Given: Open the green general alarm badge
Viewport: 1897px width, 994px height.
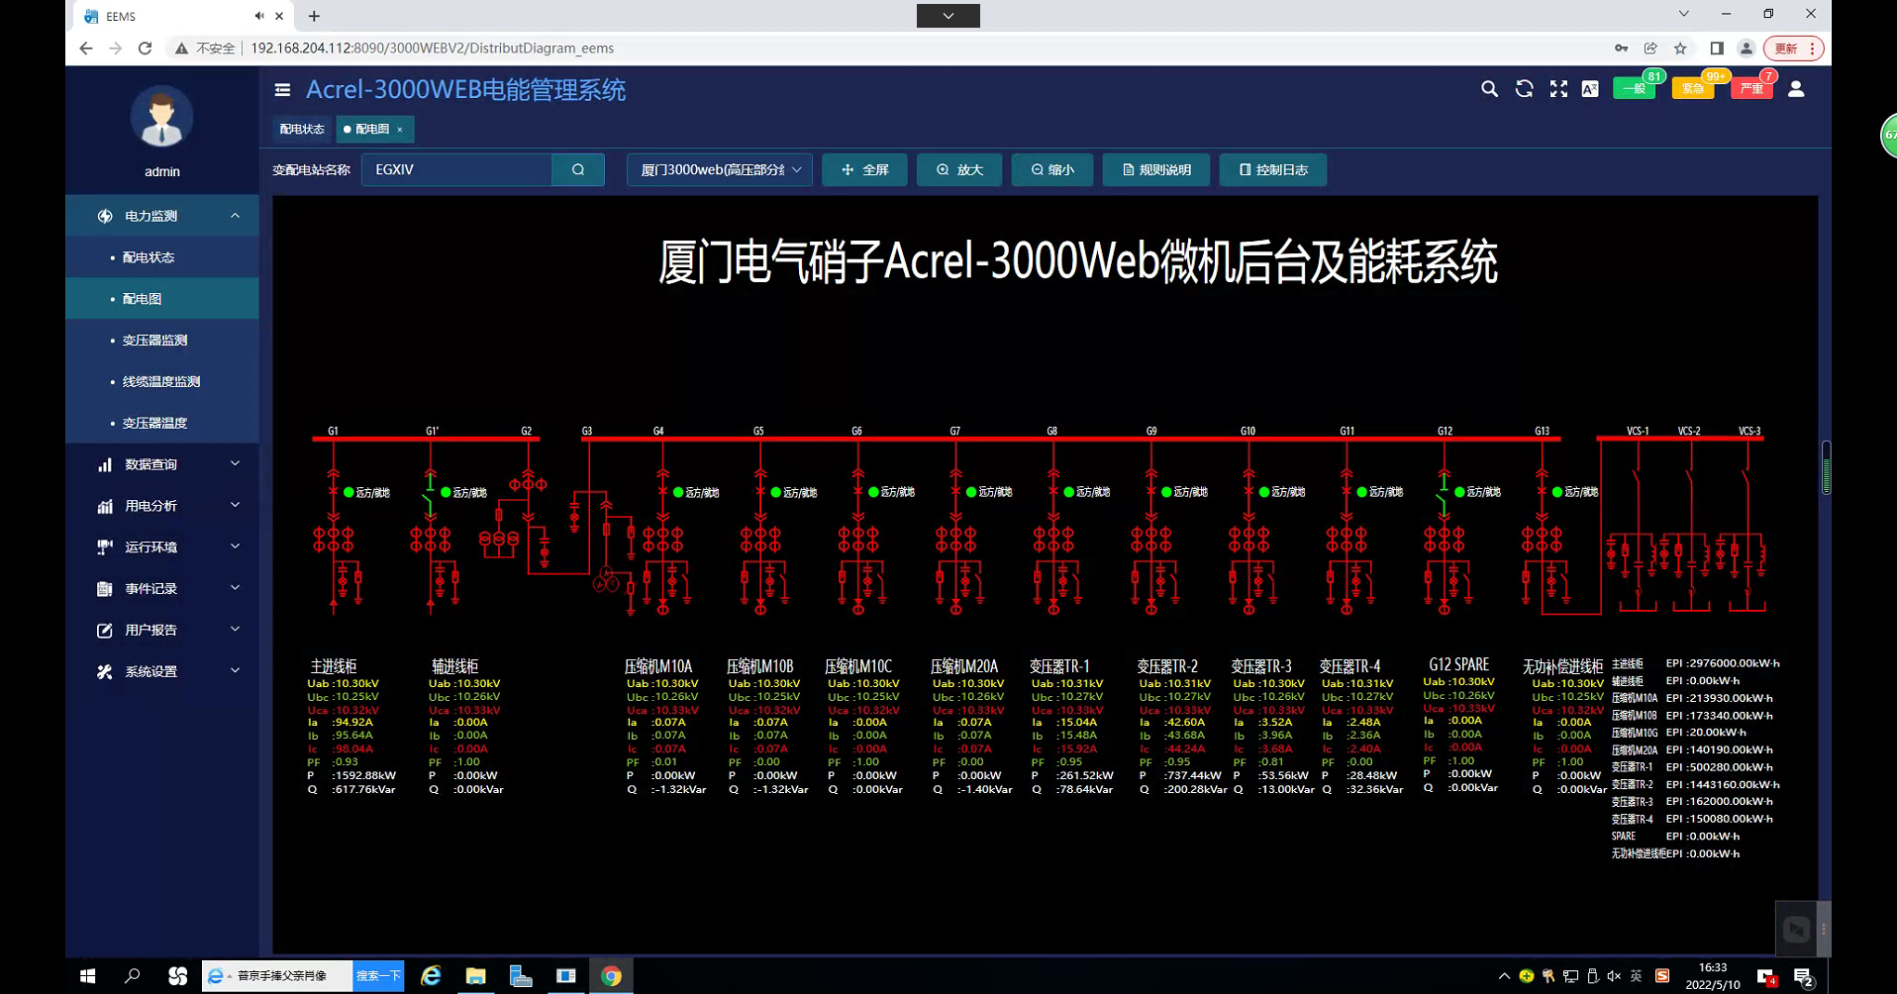Looking at the screenshot, I should coord(1634,89).
